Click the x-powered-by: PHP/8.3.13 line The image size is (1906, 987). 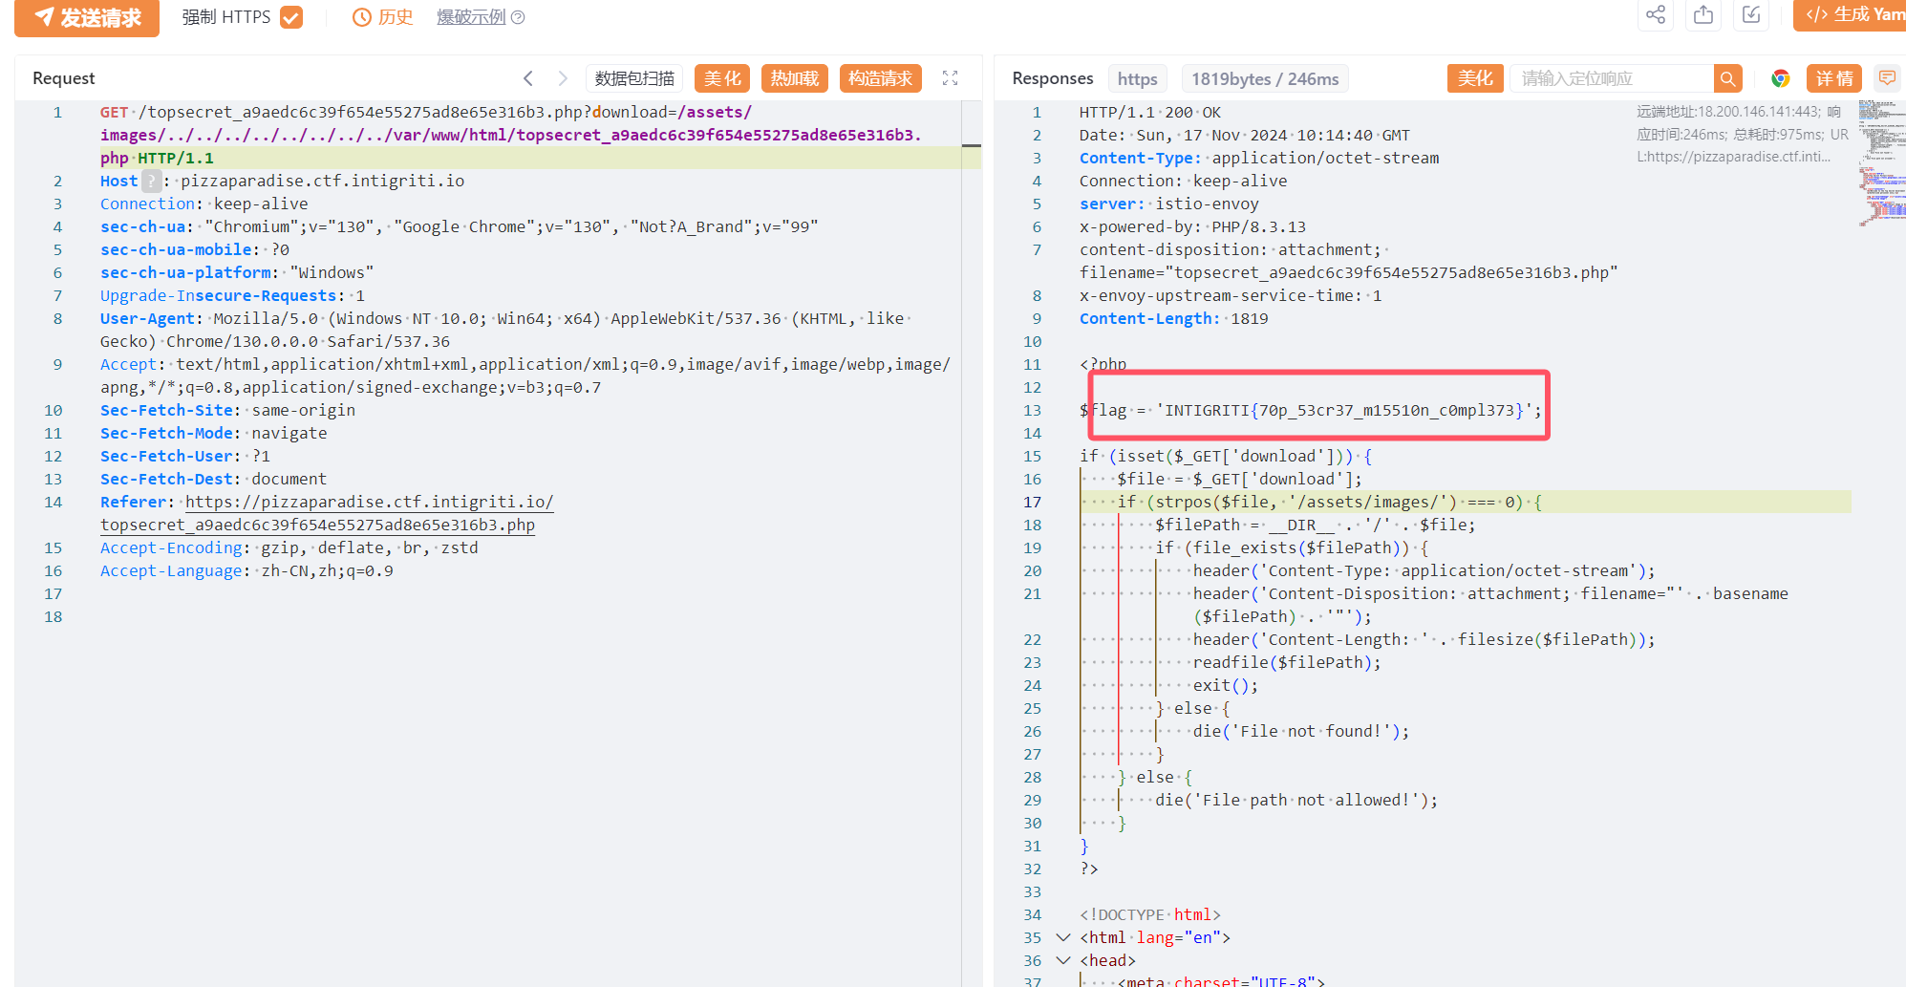1192,226
